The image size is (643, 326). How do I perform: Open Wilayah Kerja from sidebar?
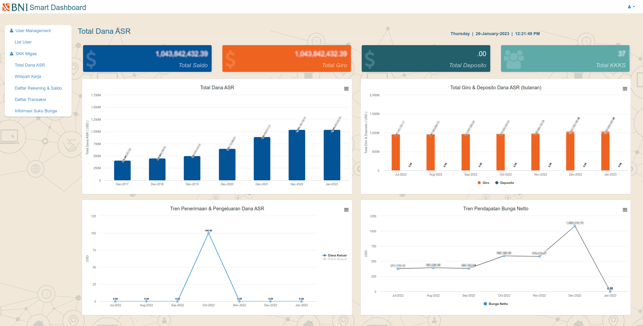(x=28, y=77)
